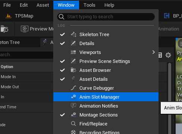This screenshot has width=182, height=134.
Task: Open the File menu
Action: (x=7, y=5)
